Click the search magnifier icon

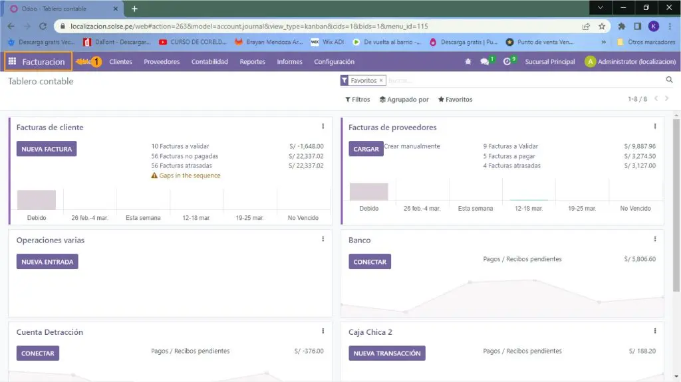(669, 80)
